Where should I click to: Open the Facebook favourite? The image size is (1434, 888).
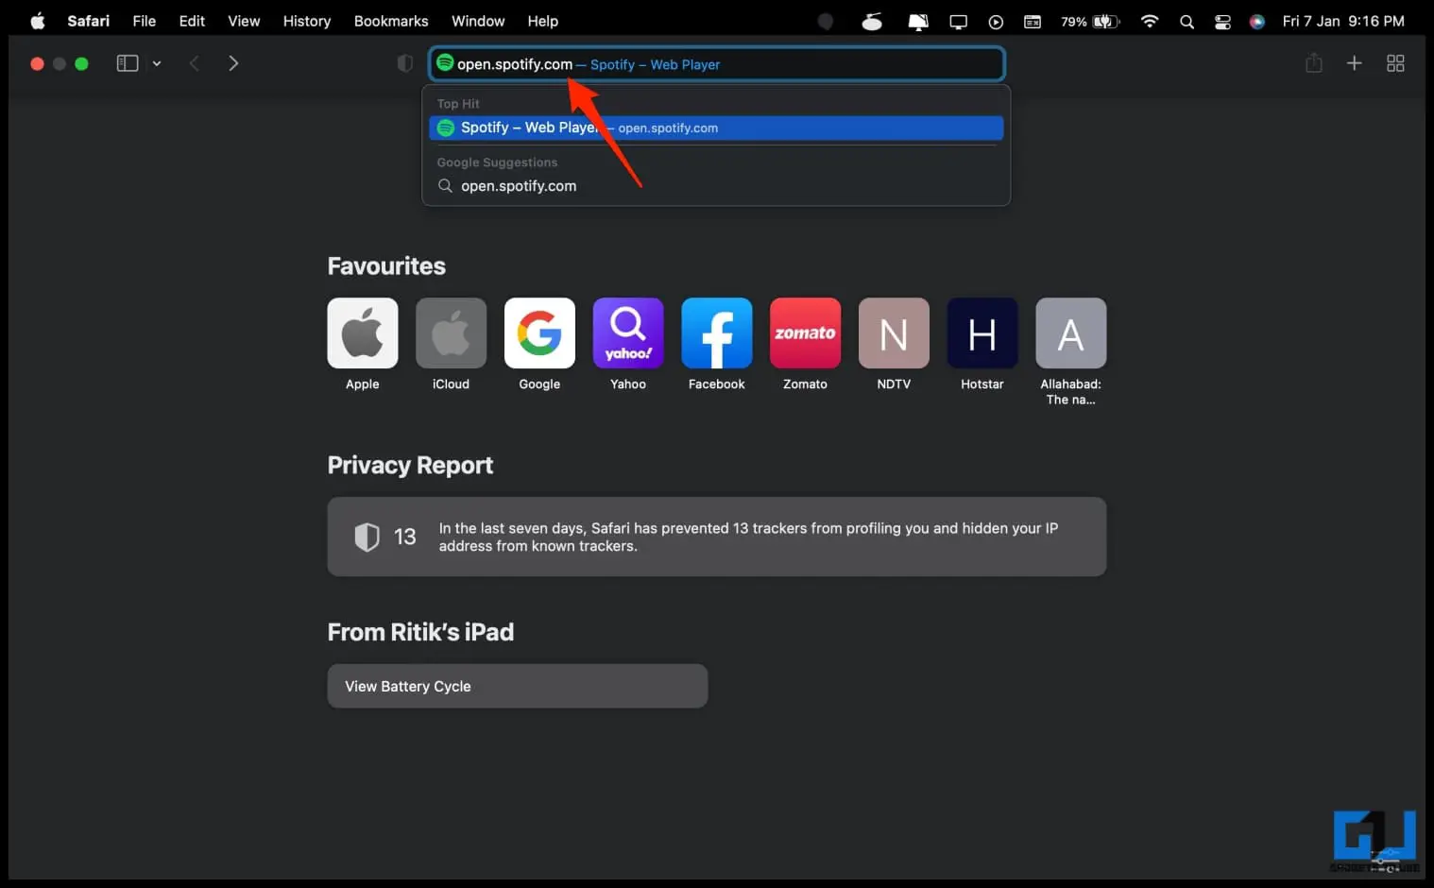[x=717, y=333]
